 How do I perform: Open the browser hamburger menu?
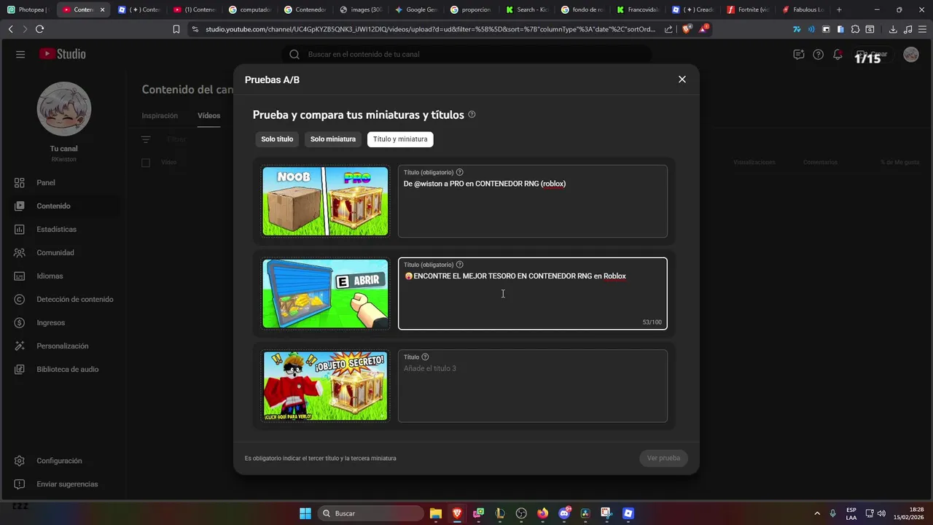(x=922, y=29)
